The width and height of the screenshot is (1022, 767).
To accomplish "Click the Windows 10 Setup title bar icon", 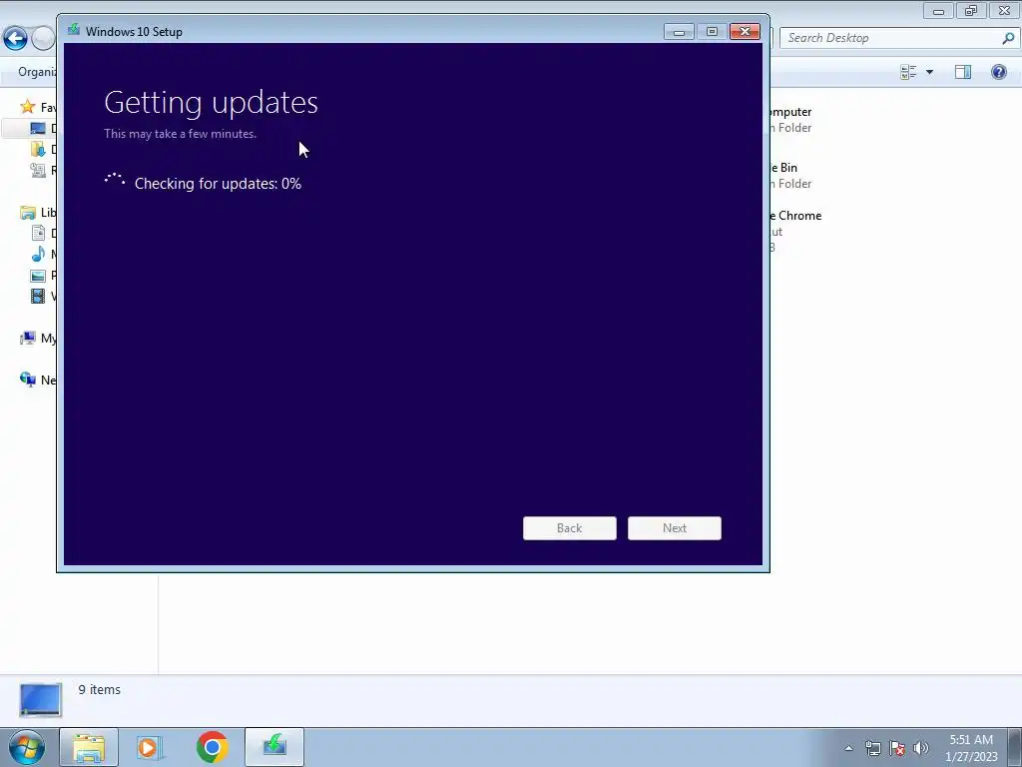I will click(74, 31).
